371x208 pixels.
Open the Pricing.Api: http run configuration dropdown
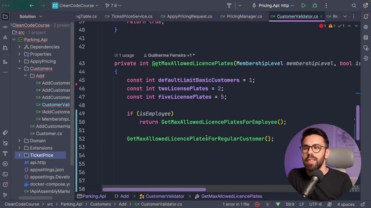(x=274, y=5)
